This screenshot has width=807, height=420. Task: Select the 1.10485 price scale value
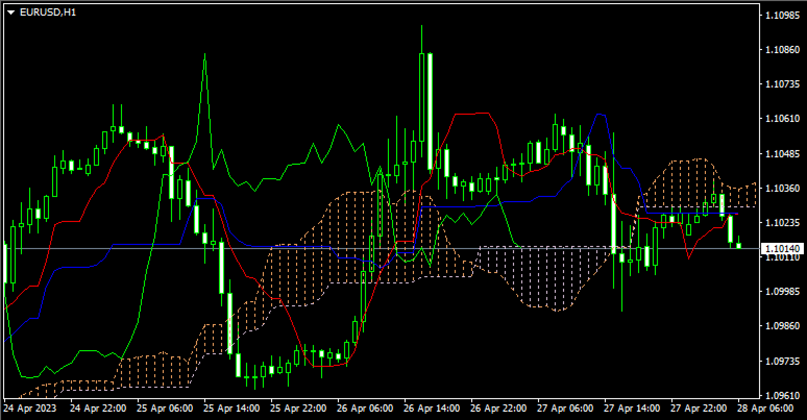point(784,153)
